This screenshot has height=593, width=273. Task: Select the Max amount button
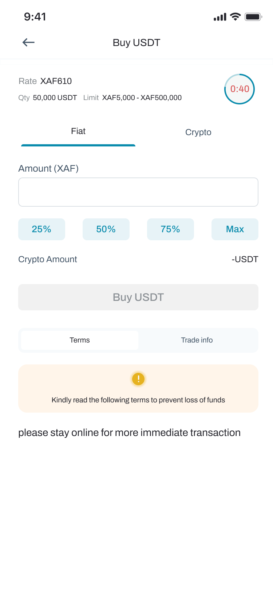(235, 229)
